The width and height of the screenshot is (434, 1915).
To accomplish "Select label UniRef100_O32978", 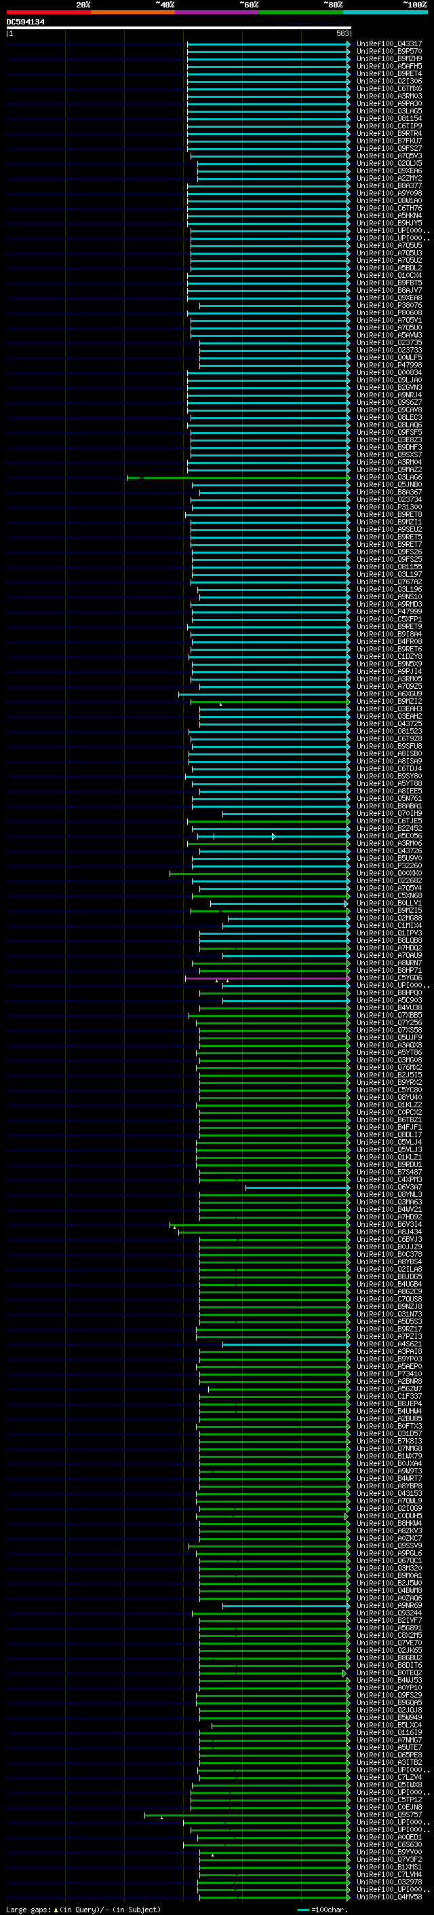I will 389,1883.
